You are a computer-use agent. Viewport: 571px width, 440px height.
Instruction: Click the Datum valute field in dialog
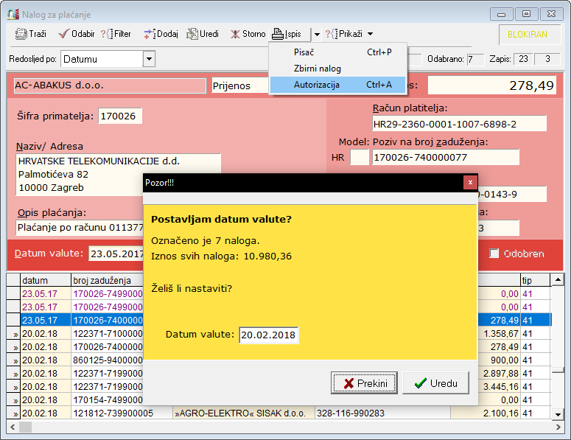pos(268,335)
